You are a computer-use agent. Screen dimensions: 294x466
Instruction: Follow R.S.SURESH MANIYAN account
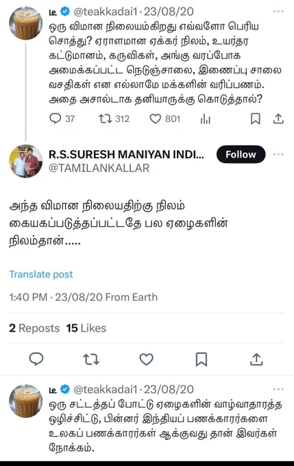pos(241,154)
